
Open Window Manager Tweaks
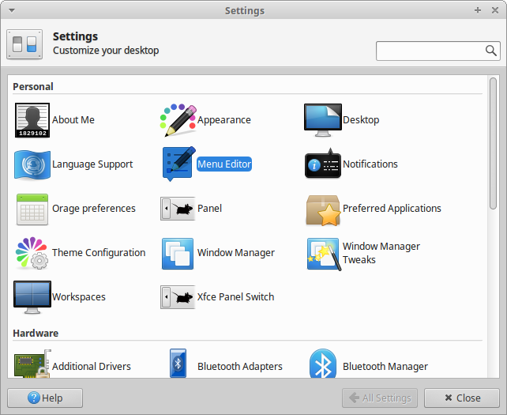323,253
